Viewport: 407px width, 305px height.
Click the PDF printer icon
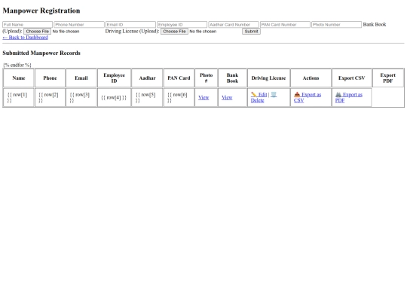(x=338, y=95)
